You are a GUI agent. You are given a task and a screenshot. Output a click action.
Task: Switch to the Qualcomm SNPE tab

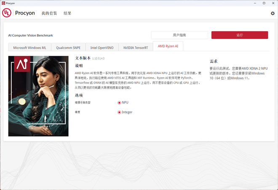tap(68, 48)
